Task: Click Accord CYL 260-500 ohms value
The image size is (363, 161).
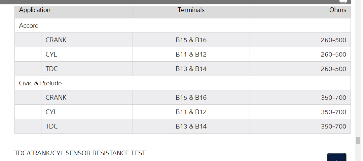Action: pos(333,55)
